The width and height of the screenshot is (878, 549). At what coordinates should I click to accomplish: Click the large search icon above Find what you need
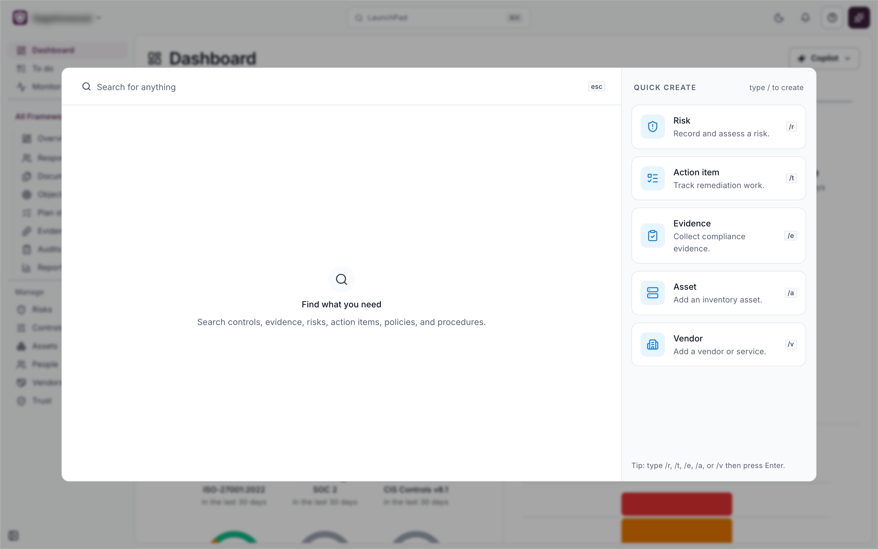pyautogui.click(x=341, y=279)
